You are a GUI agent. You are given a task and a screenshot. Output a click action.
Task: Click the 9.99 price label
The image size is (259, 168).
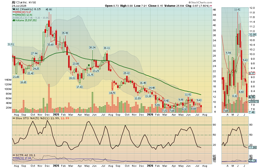[x=157, y=105]
